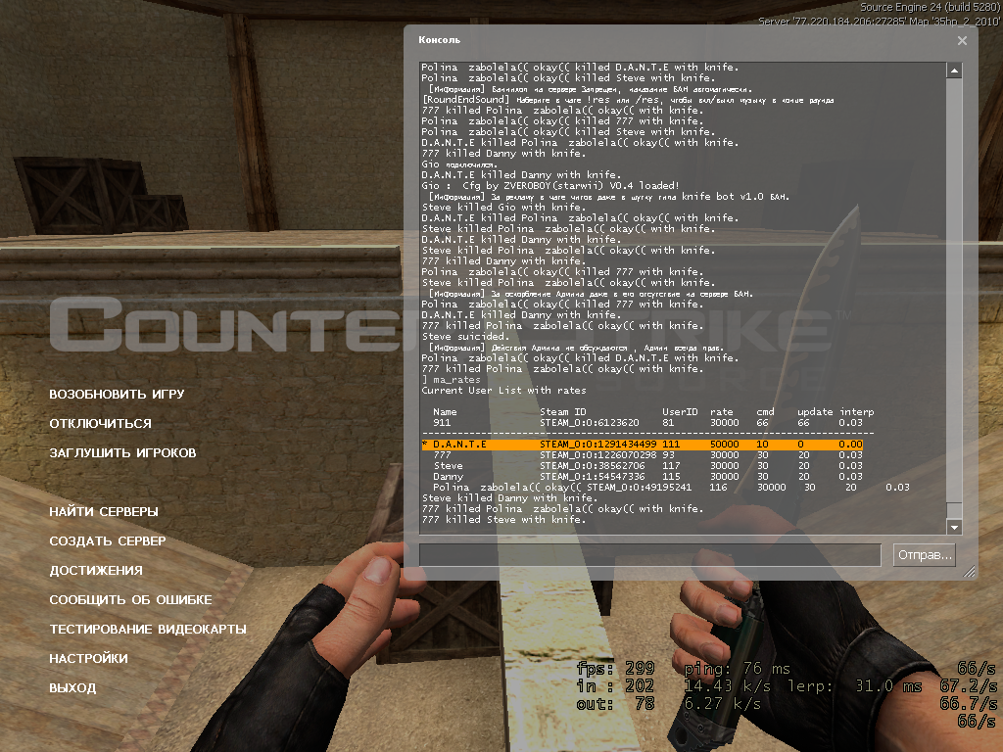The width and height of the screenshot is (1003, 752).
Task: Choose СООБЩИТЬ ОБ ОШИБКЕ bug report
Action: coord(130,600)
